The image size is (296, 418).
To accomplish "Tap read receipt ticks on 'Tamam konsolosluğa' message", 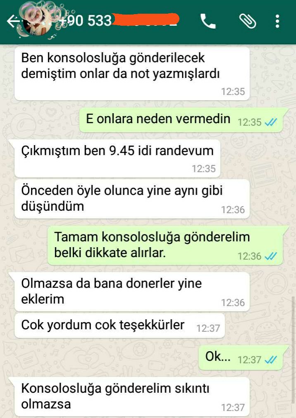I will (x=271, y=256).
